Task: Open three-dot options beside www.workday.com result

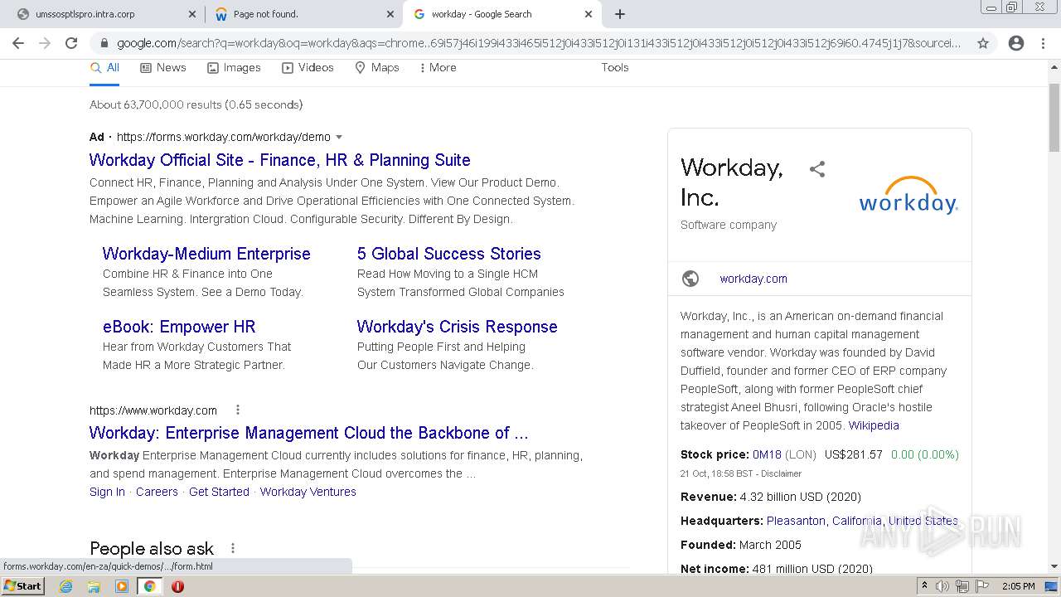Action: (238, 410)
